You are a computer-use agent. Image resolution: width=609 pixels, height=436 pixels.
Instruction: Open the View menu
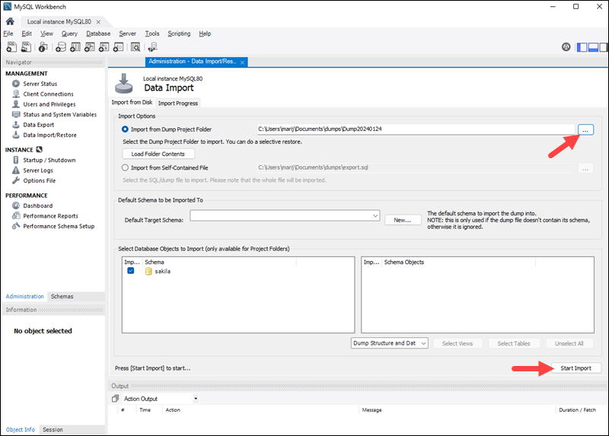click(x=46, y=33)
